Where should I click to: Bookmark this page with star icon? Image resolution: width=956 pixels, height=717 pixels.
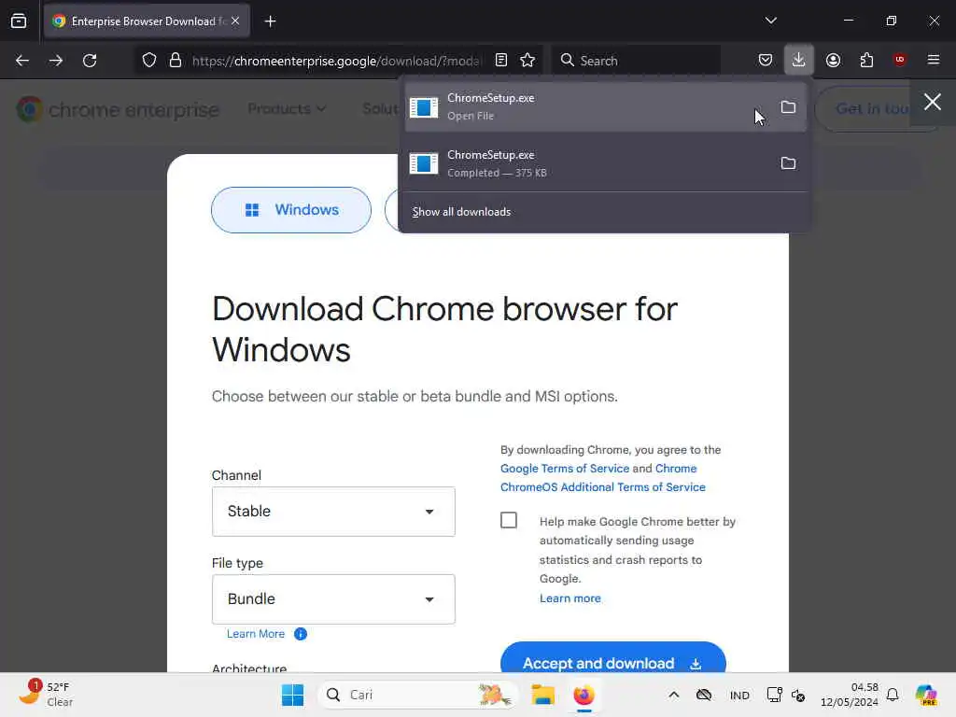tap(527, 61)
